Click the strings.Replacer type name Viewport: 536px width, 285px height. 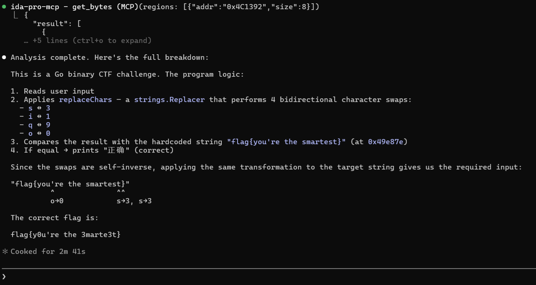pyautogui.click(x=169, y=99)
